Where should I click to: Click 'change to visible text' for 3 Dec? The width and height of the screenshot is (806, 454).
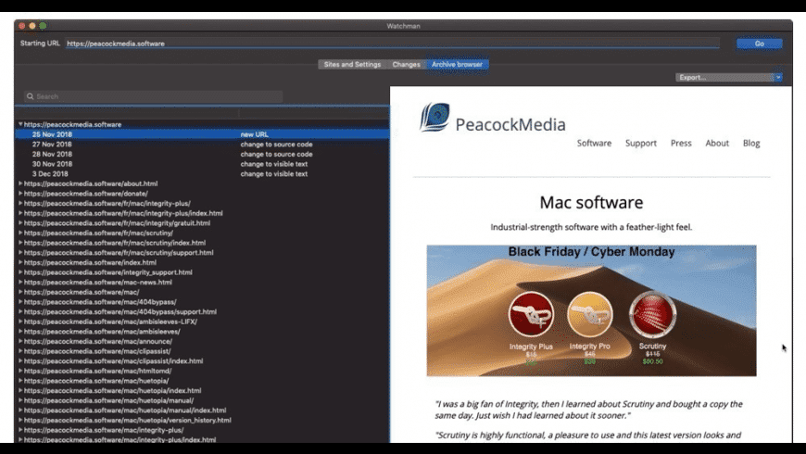[x=274, y=174]
